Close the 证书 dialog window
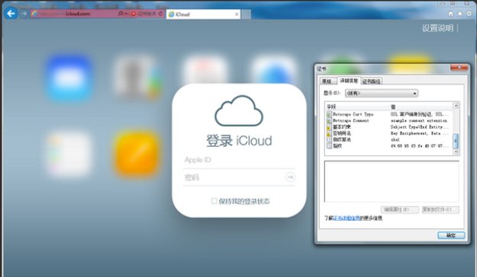 tap(459, 68)
